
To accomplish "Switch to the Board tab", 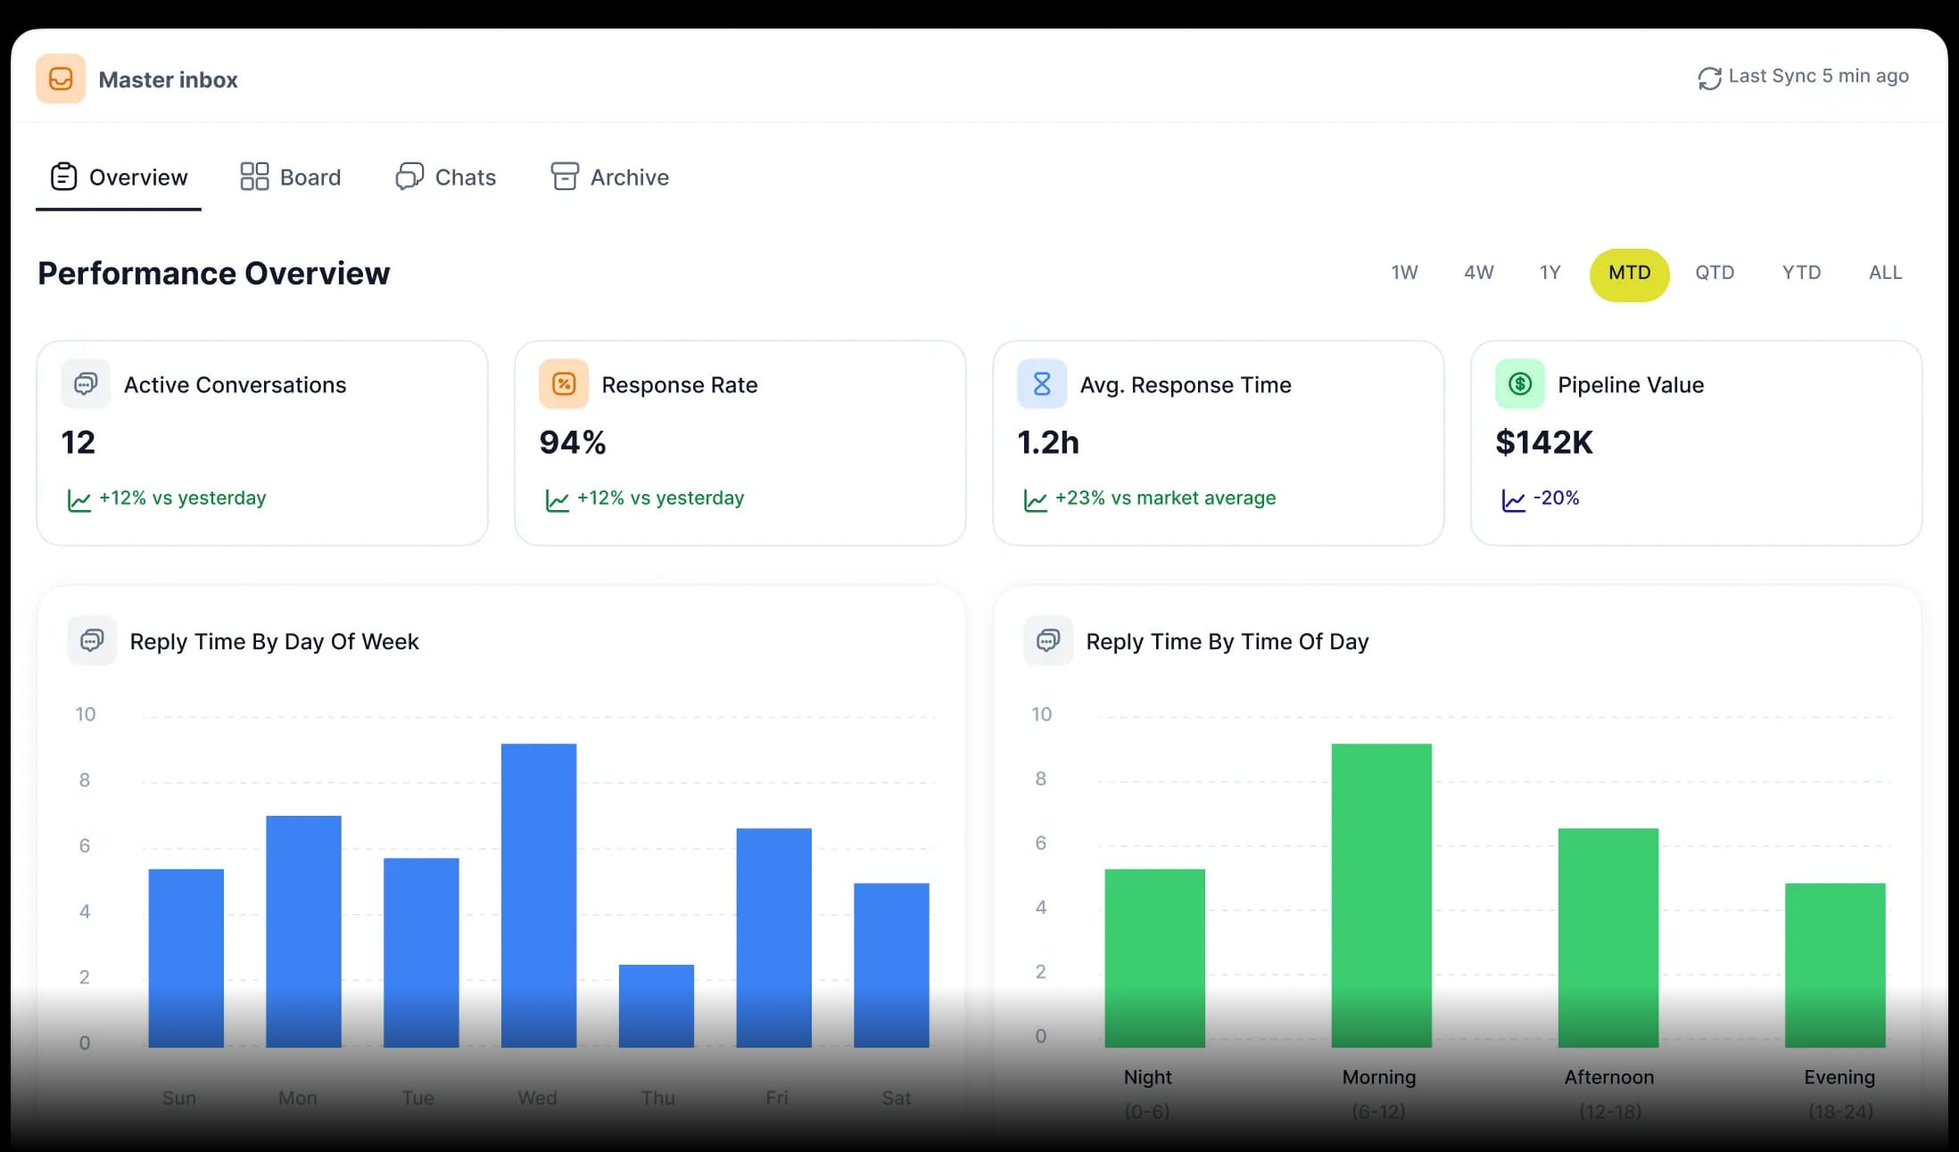I will [290, 177].
